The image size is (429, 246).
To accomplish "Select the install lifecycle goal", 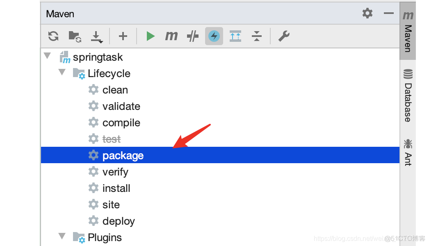I will [x=116, y=188].
